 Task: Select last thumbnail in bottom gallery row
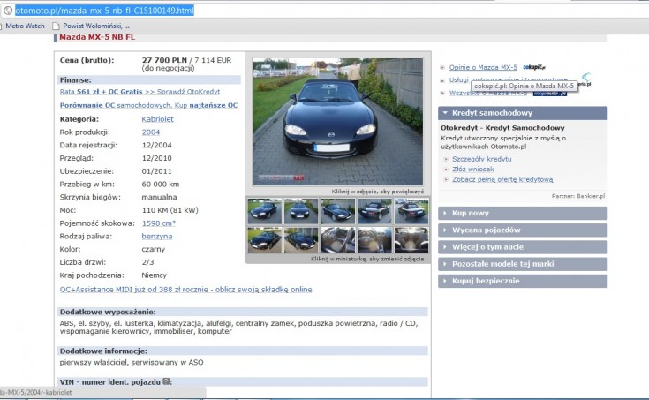(411, 240)
